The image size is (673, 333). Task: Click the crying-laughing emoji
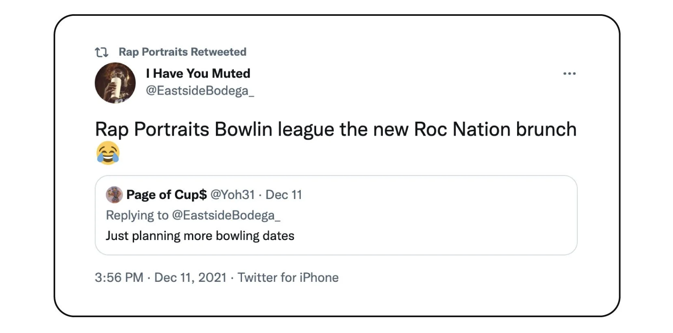(108, 153)
